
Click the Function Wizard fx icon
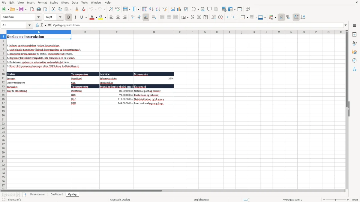(37, 25)
